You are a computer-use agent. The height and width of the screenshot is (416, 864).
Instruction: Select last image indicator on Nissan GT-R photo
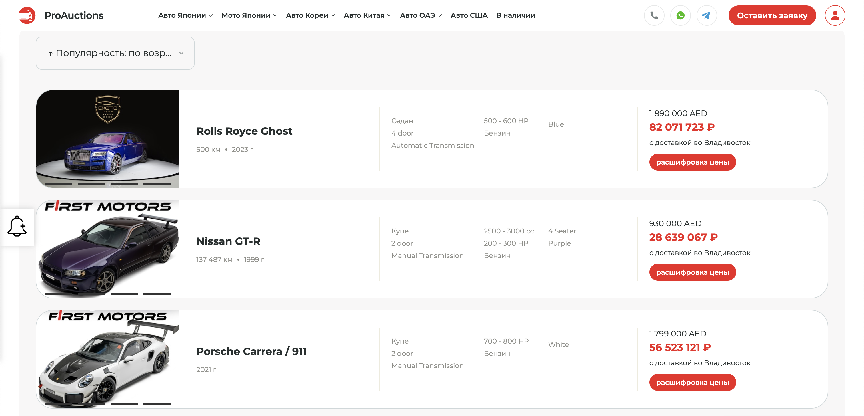click(x=157, y=294)
